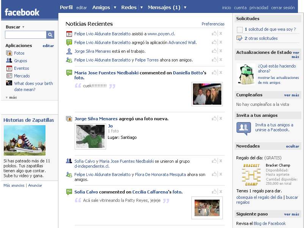Image resolution: width=304 pixels, height=228 pixels.
Task: Click the Facebook logo
Action: 22,12
